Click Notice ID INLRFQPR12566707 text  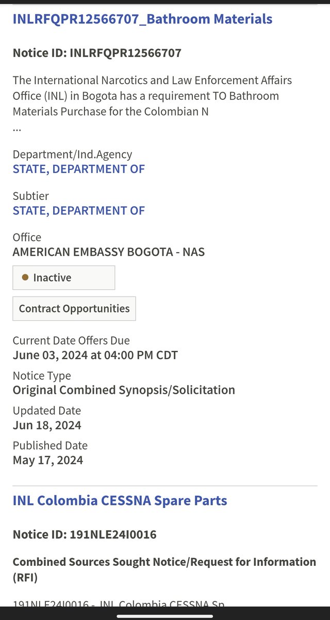coord(97,53)
